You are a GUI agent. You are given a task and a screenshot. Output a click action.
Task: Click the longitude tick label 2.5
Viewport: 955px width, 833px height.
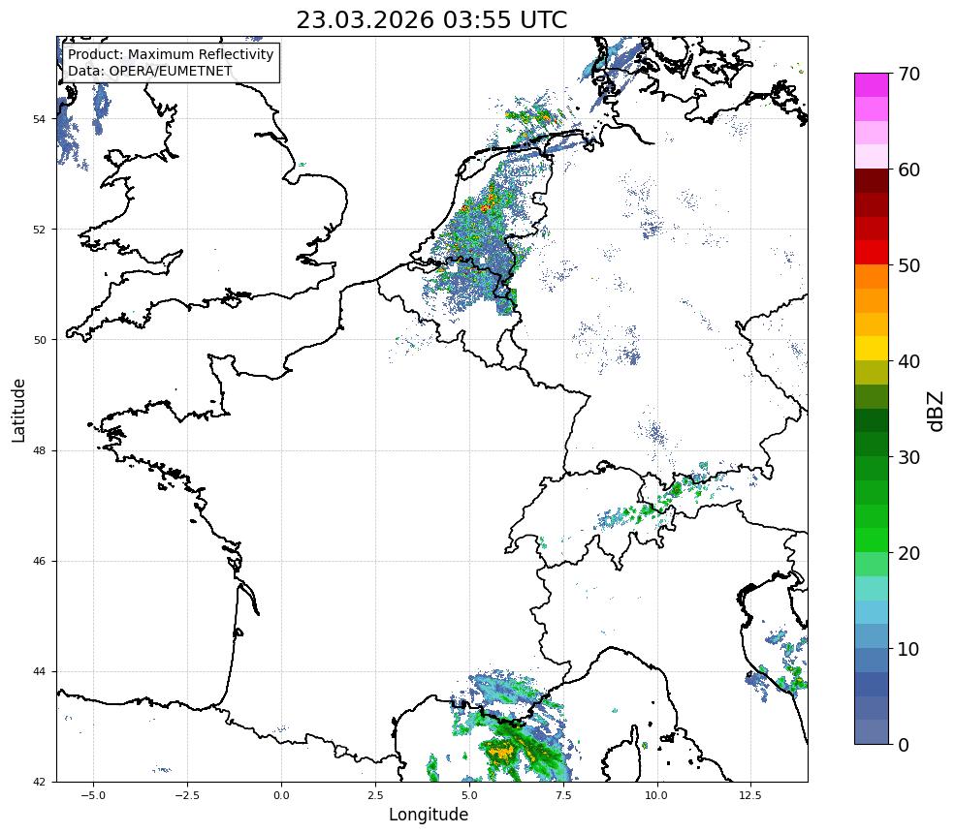point(375,795)
